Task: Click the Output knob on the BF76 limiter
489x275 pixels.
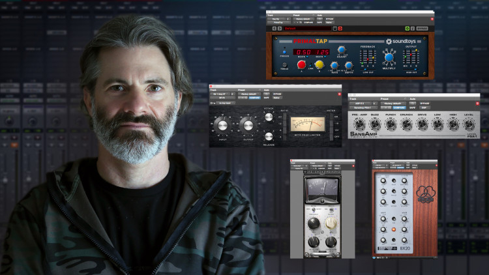Action: (248, 125)
